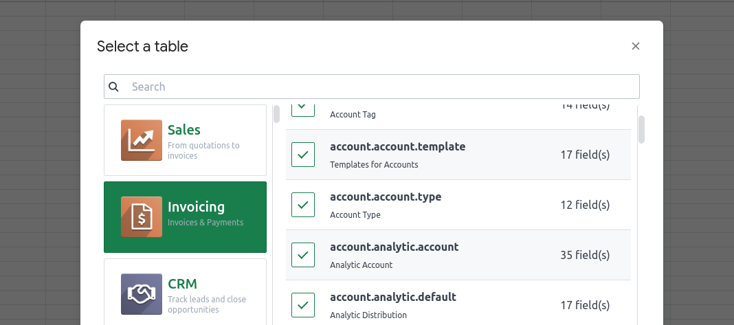Toggle the partially visible Account Tag checkbox

303,109
